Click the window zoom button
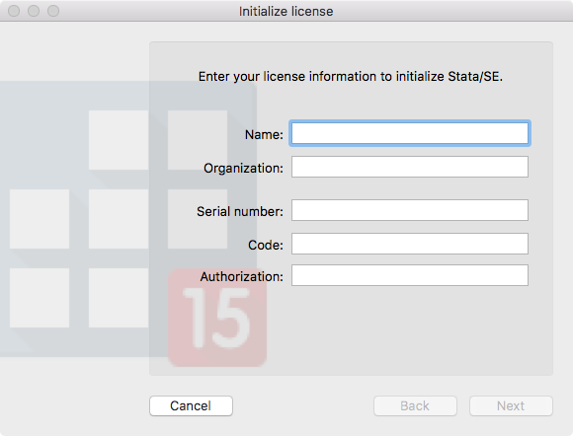The height and width of the screenshot is (436, 573). [53, 11]
